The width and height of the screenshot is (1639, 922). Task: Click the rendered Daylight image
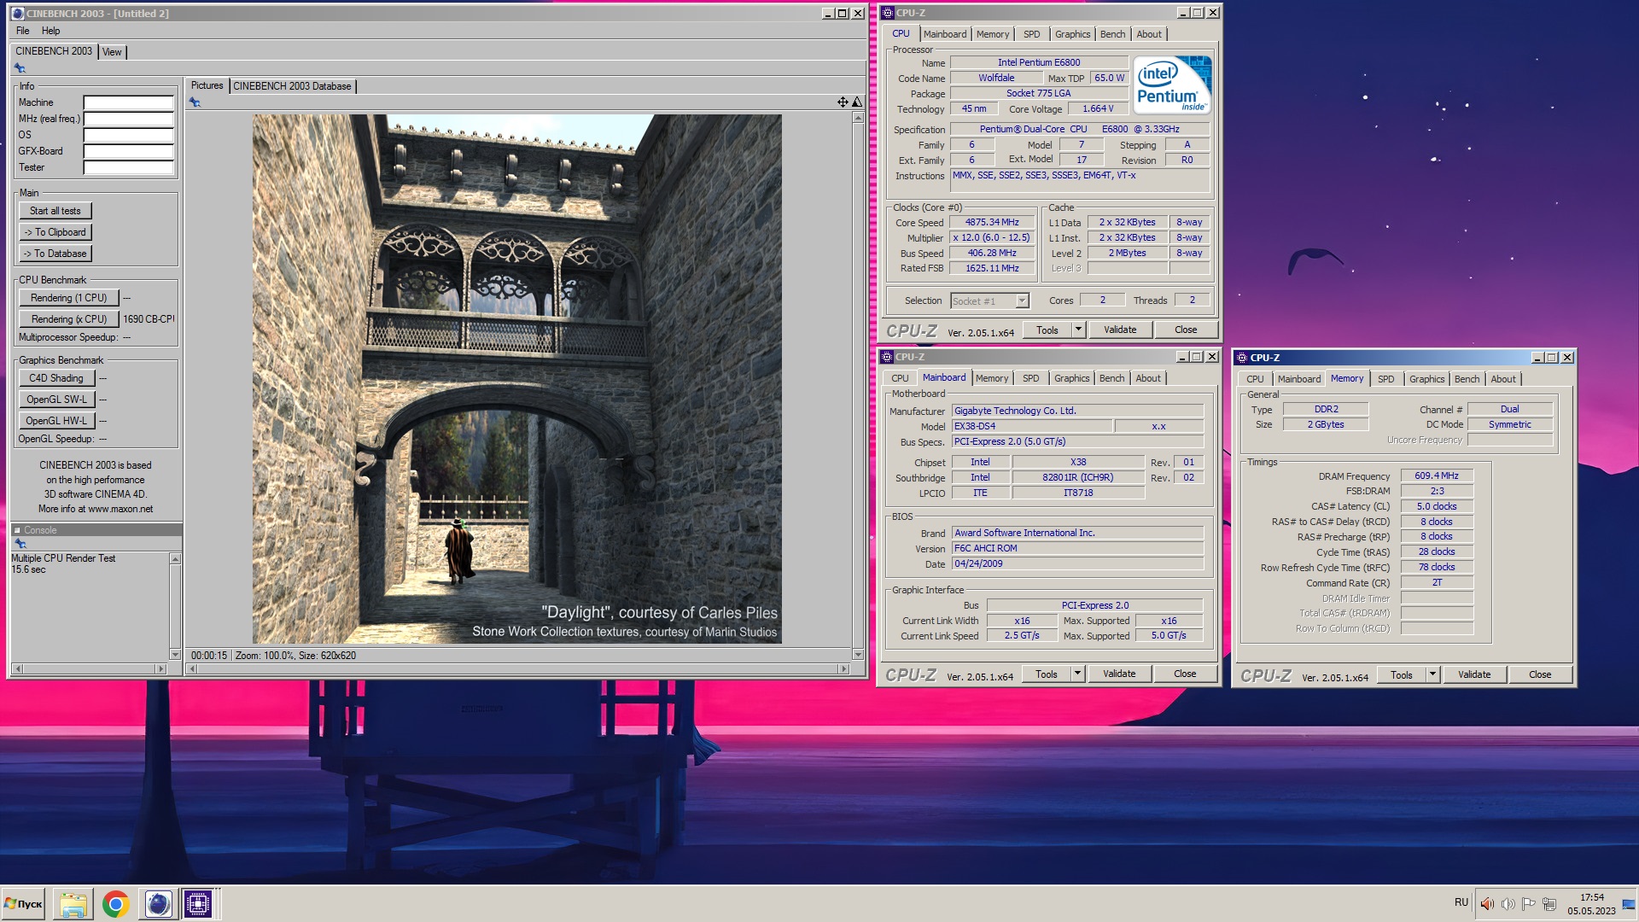(516, 379)
